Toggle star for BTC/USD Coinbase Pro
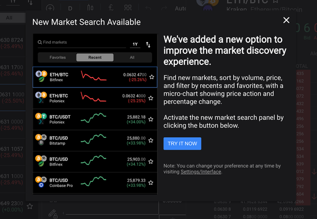The image size is (317, 219). pos(151,183)
